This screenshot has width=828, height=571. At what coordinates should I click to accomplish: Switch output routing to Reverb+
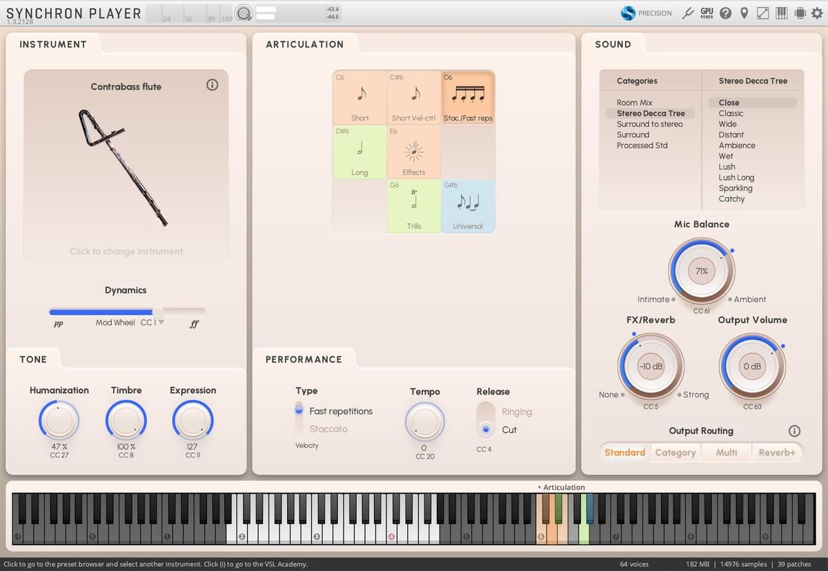(x=777, y=452)
